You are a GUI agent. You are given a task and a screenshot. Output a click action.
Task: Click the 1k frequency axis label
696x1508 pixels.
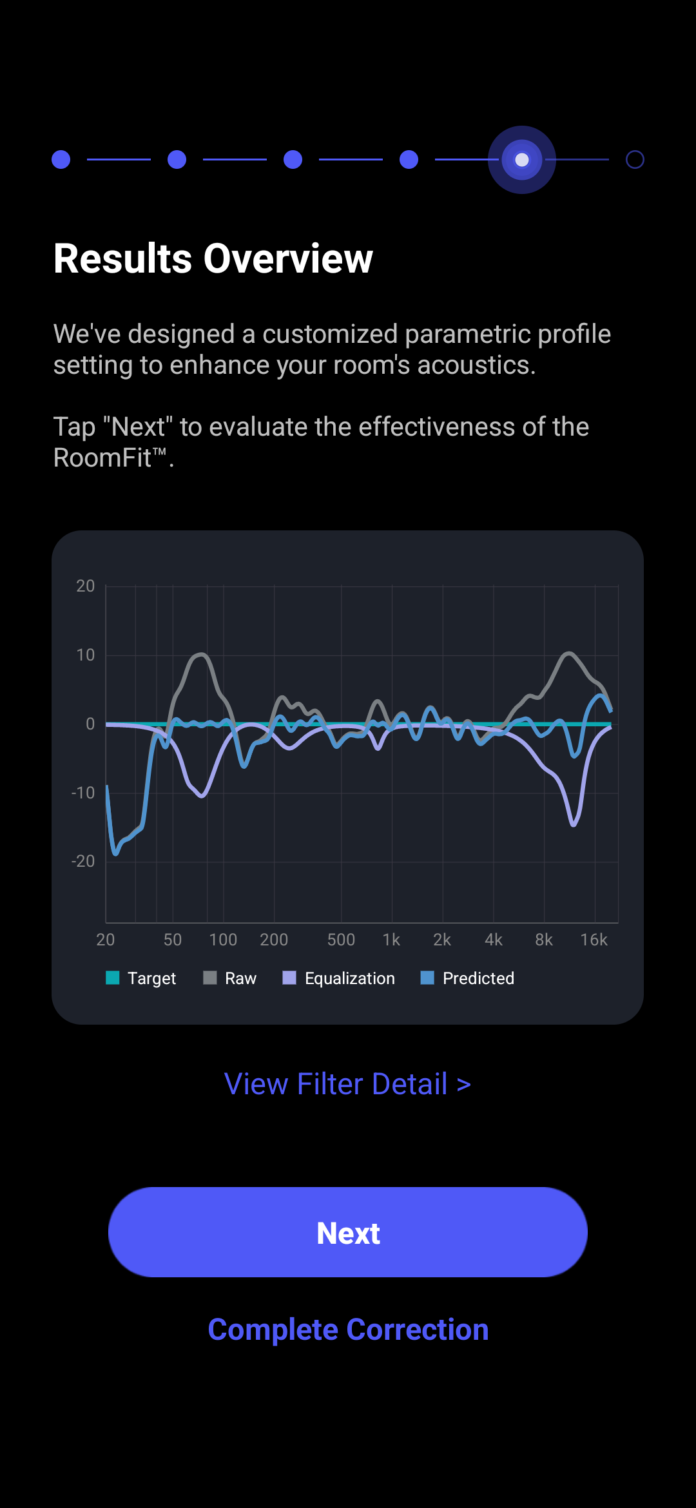391,940
